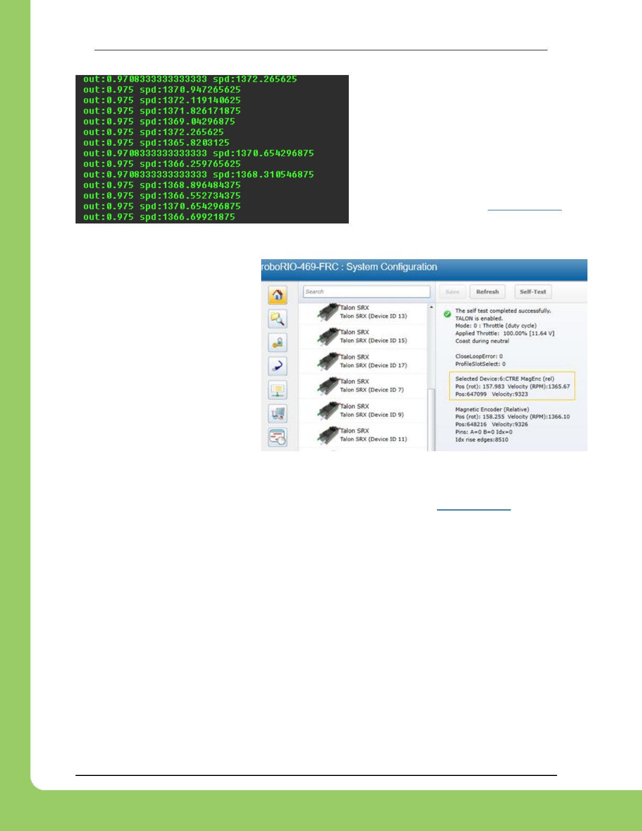Select 'Talon SRX (Device ID 13)' row text
642x831 pixels.
373,316
